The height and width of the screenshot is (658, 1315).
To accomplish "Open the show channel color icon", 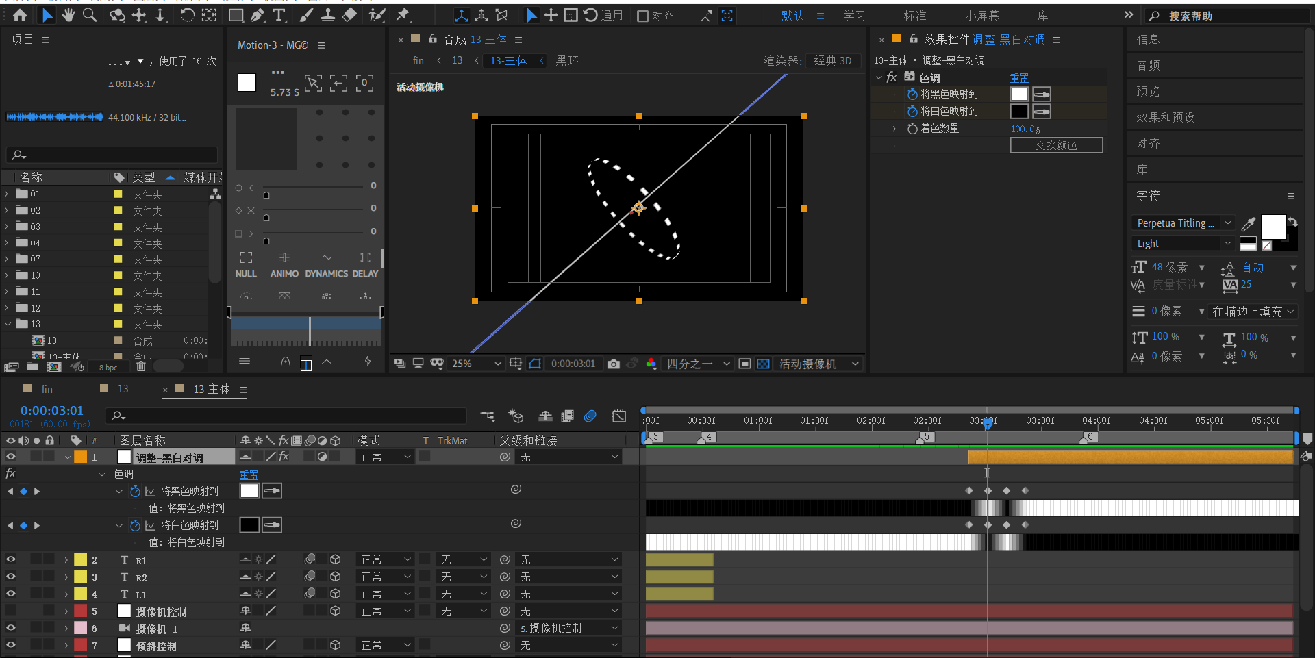I will [x=651, y=364].
